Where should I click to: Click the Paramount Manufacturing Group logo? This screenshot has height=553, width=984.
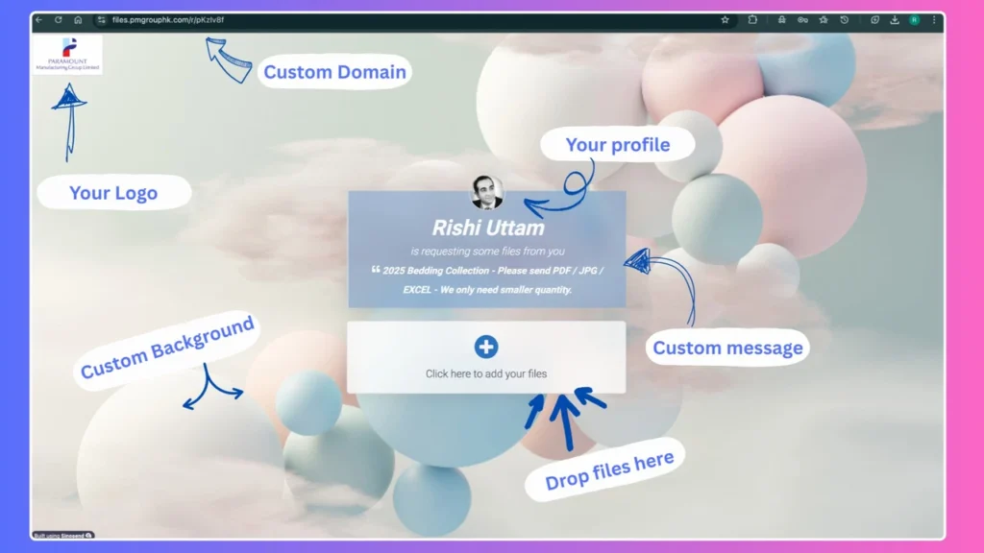pyautogui.click(x=67, y=55)
